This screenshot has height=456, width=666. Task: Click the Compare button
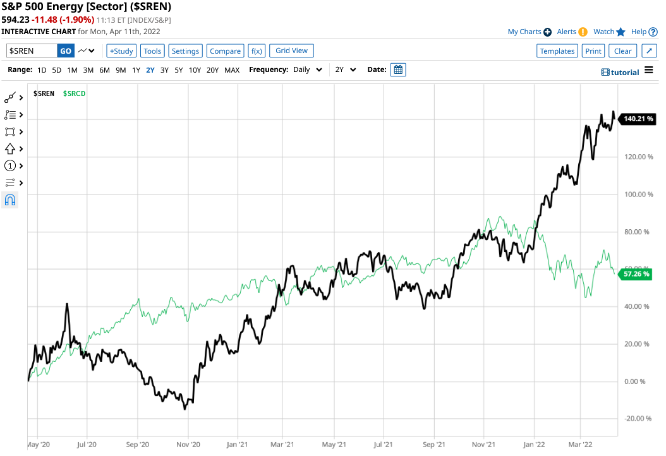pos(225,51)
